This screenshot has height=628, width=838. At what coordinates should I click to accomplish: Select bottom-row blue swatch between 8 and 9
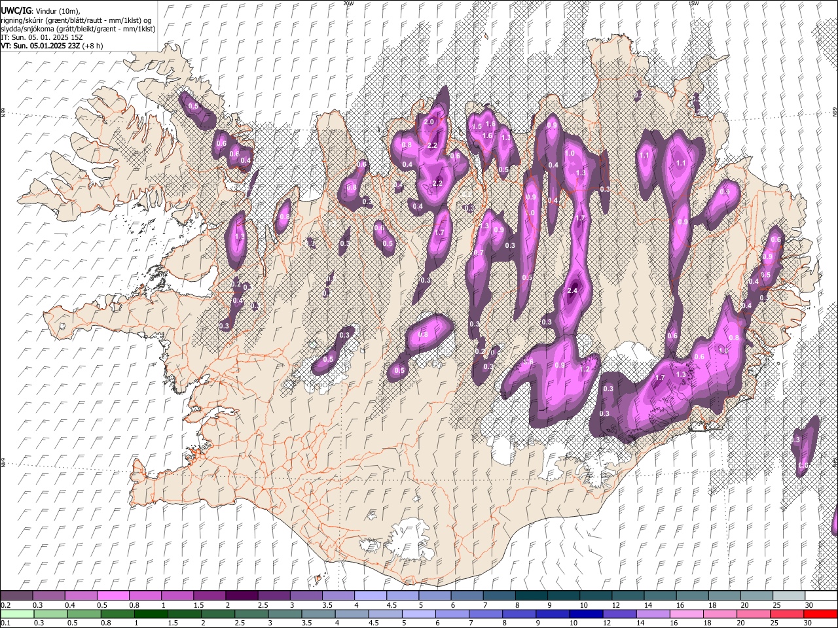519,614
